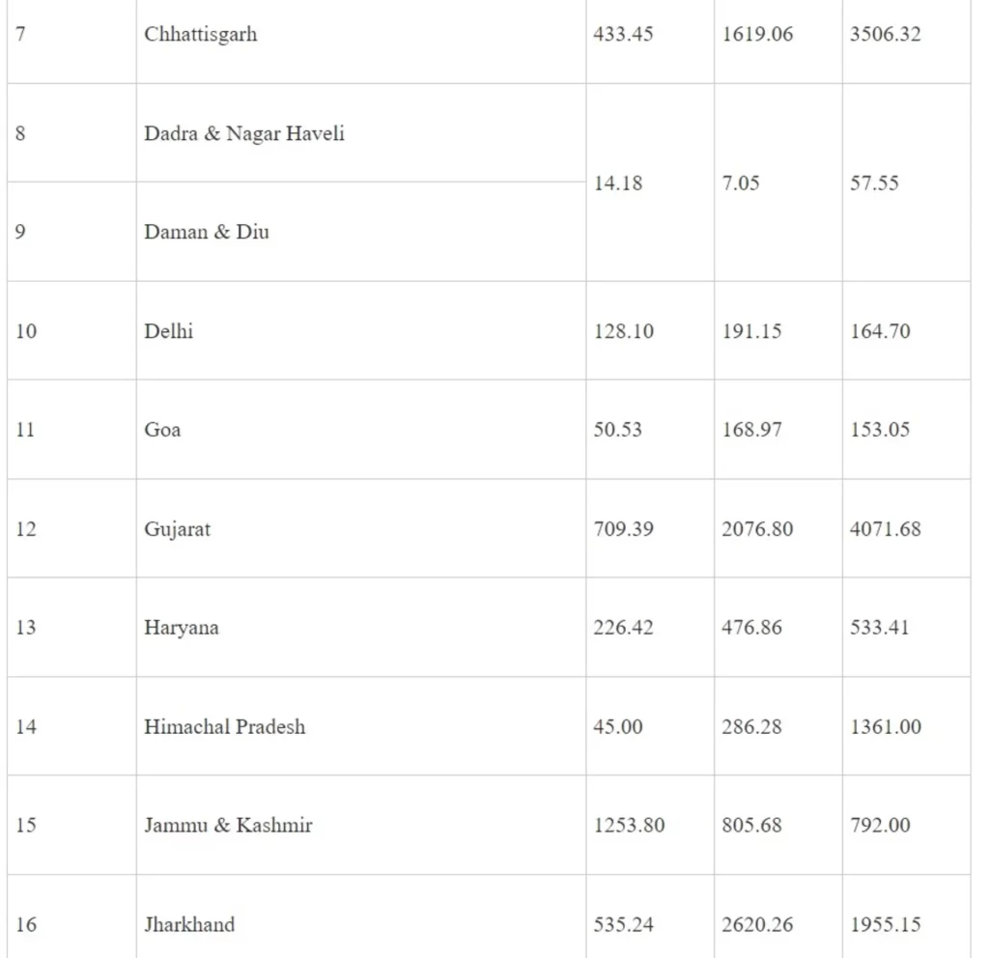Click the value 1253.80 for Jammu & Kashmir
Screen dimensions: 989x958
click(629, 826)
